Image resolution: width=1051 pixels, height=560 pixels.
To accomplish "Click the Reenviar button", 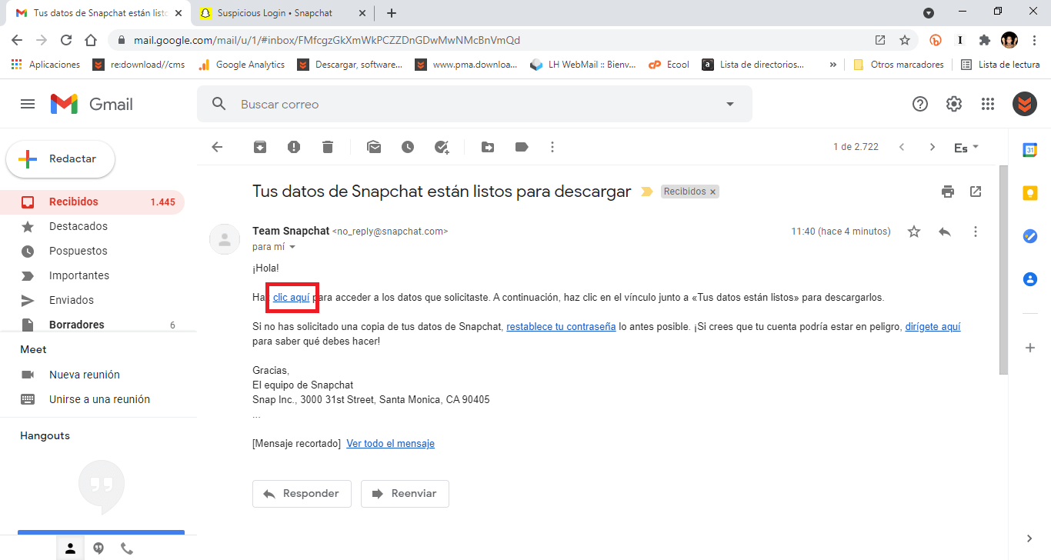I will point(405,494).
